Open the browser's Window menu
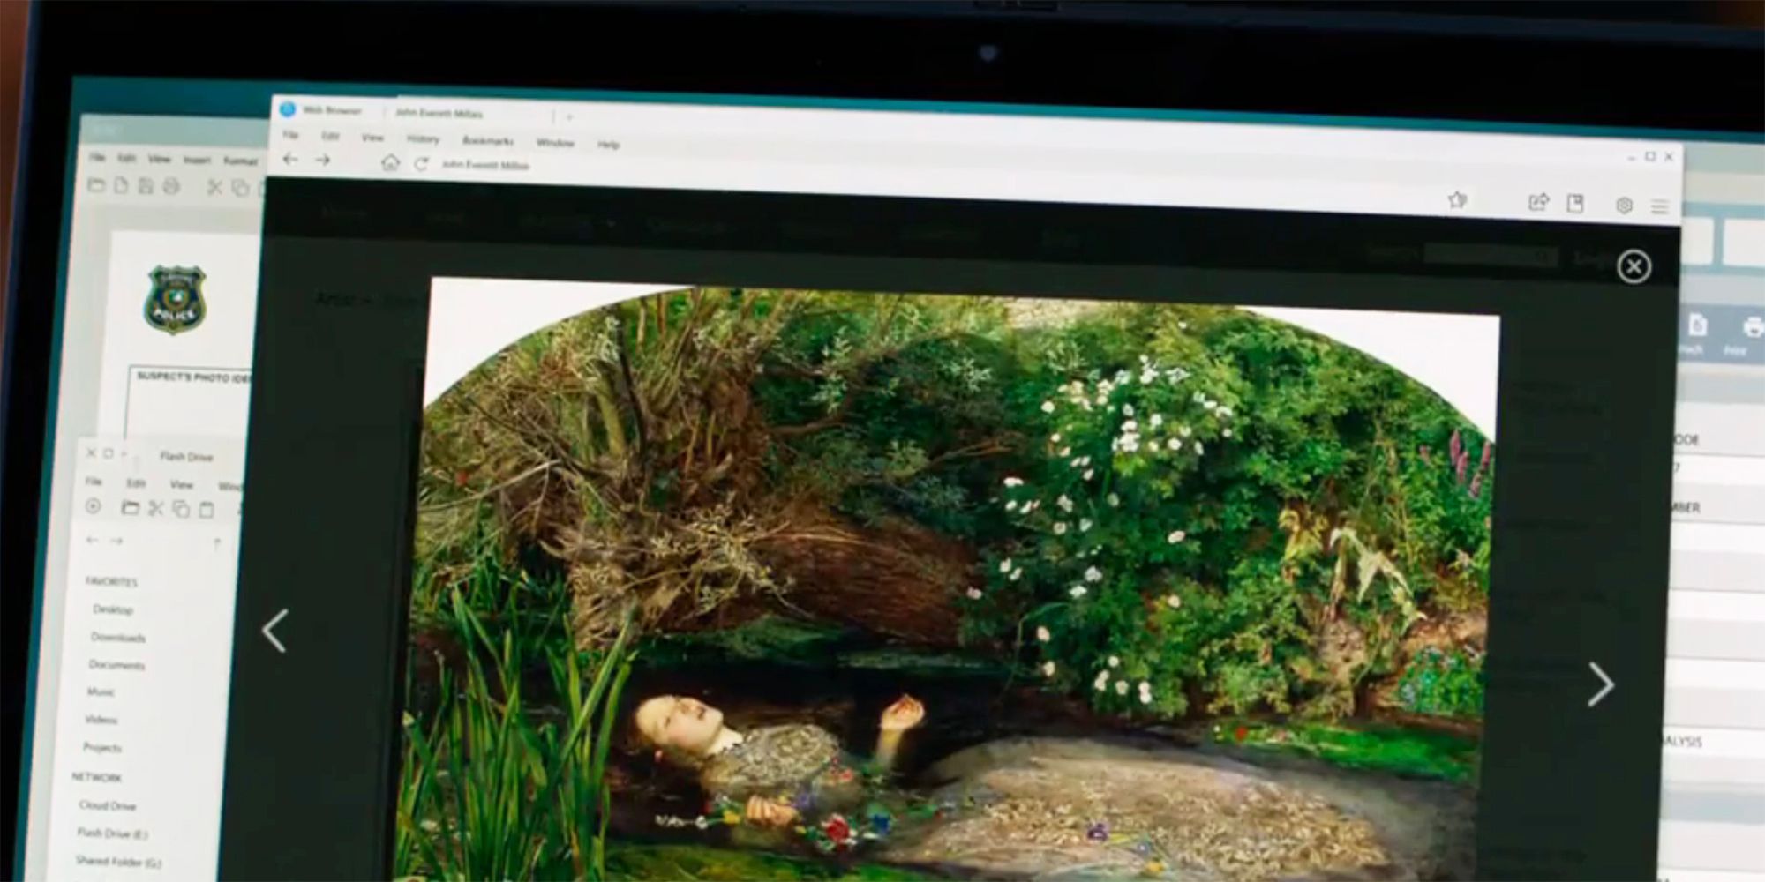The width and height of the screenshot is (1765, 882). point(555,142)
